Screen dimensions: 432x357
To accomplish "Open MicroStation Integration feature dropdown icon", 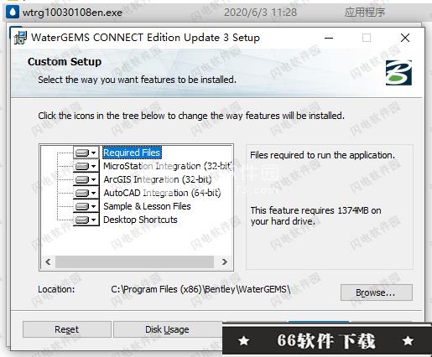I will 86,166.
